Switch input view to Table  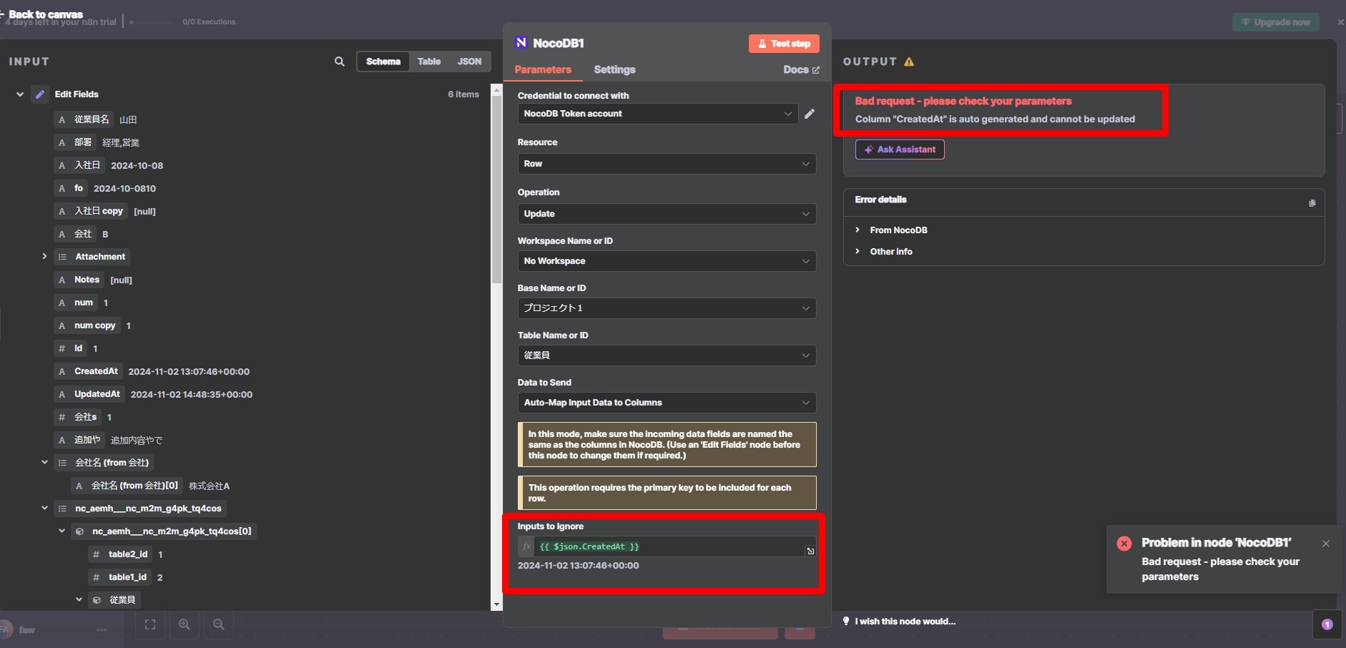pyautogui.click(x=429, y=62)
